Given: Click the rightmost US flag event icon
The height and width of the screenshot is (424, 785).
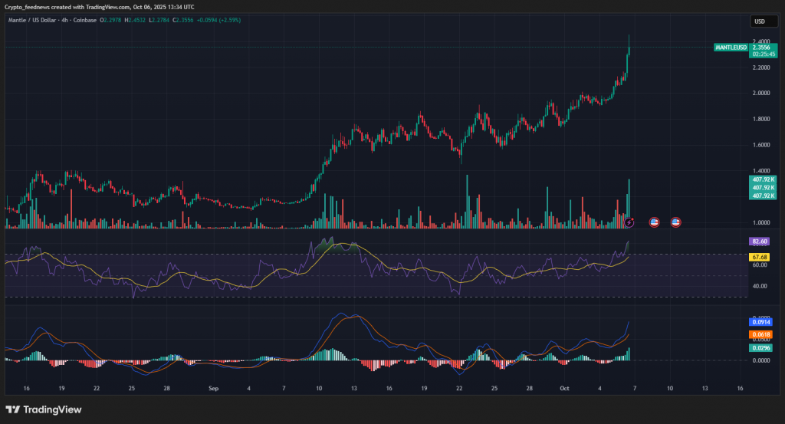Looking at the screenshot, I should pyautogui.click(x=676, y=222).
